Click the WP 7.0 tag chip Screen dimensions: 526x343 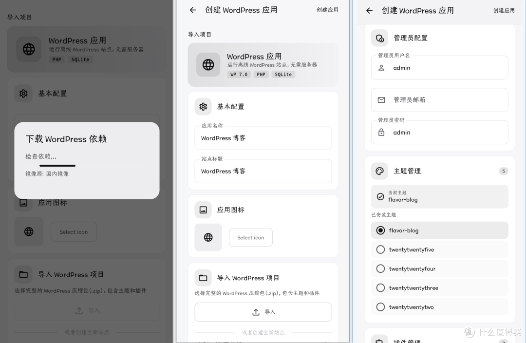click(x=239, y=75)
